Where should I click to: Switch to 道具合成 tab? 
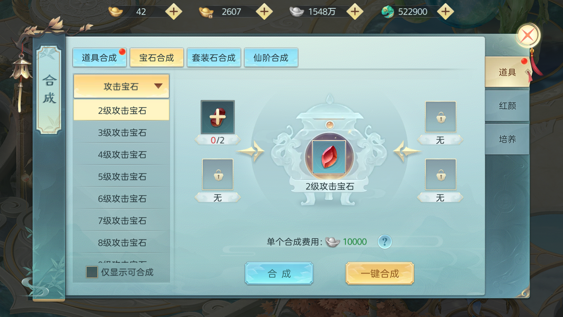coord(99,58)
